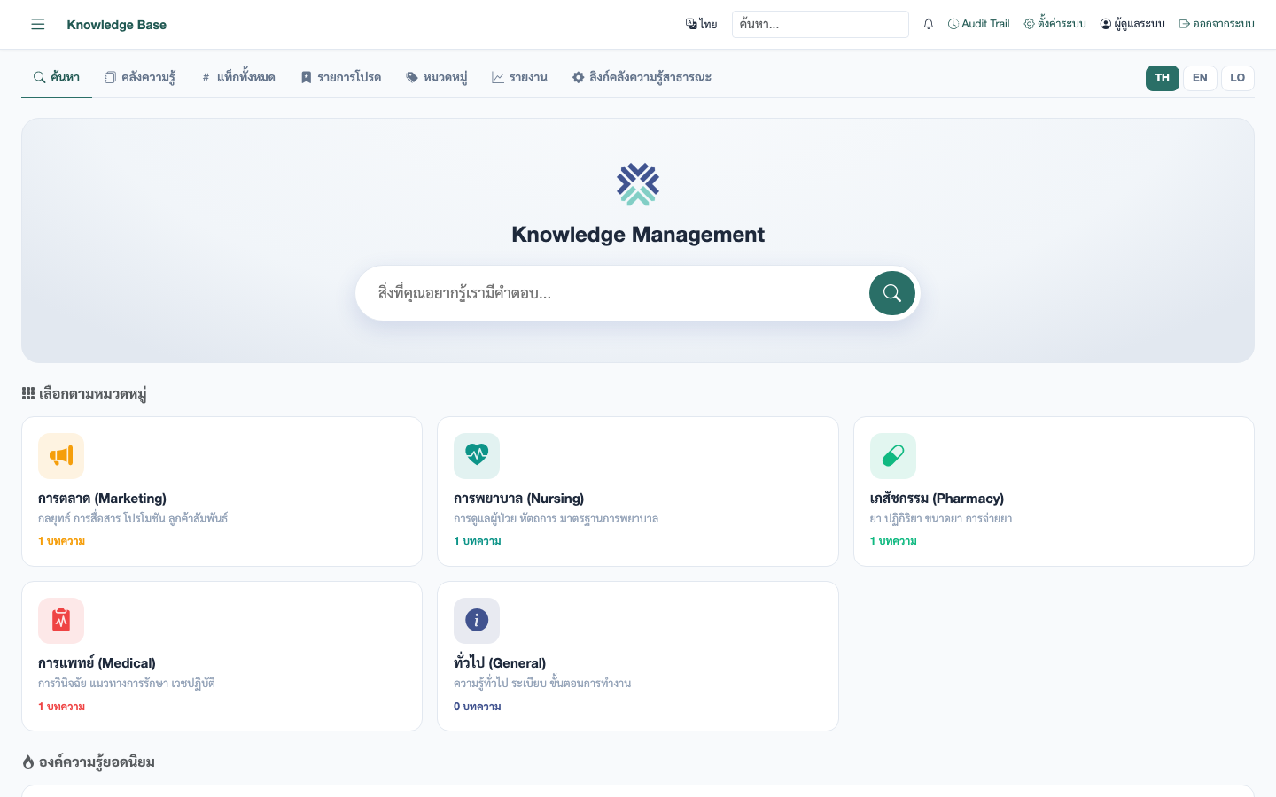The width and height of the screenshot is (1276, 797).
Task: Open the ลิงก์คลังความรู้สาธารณะ tab
Action: 642,78
